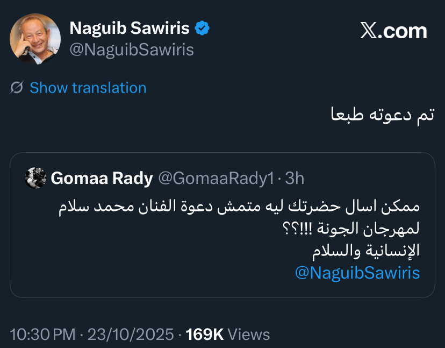Open Gomaa Rady's small avatar
Screen dimensions: 445x348
click(36, 178)
